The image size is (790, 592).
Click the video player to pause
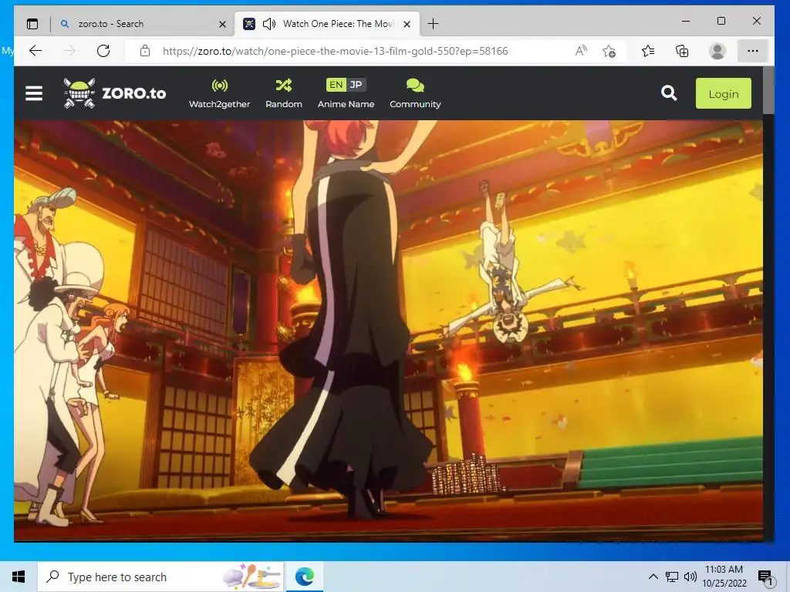click(x=388, y=331)
